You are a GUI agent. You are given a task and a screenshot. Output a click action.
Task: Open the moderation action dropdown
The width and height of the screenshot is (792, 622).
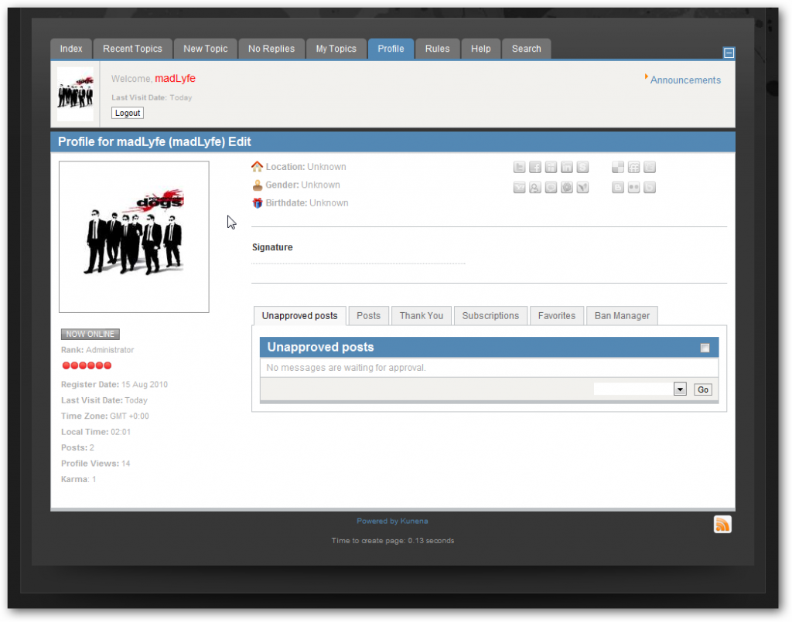click(680, 389)
